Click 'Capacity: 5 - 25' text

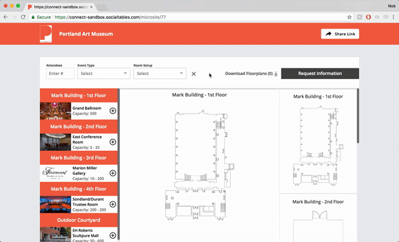click(86, 148)
